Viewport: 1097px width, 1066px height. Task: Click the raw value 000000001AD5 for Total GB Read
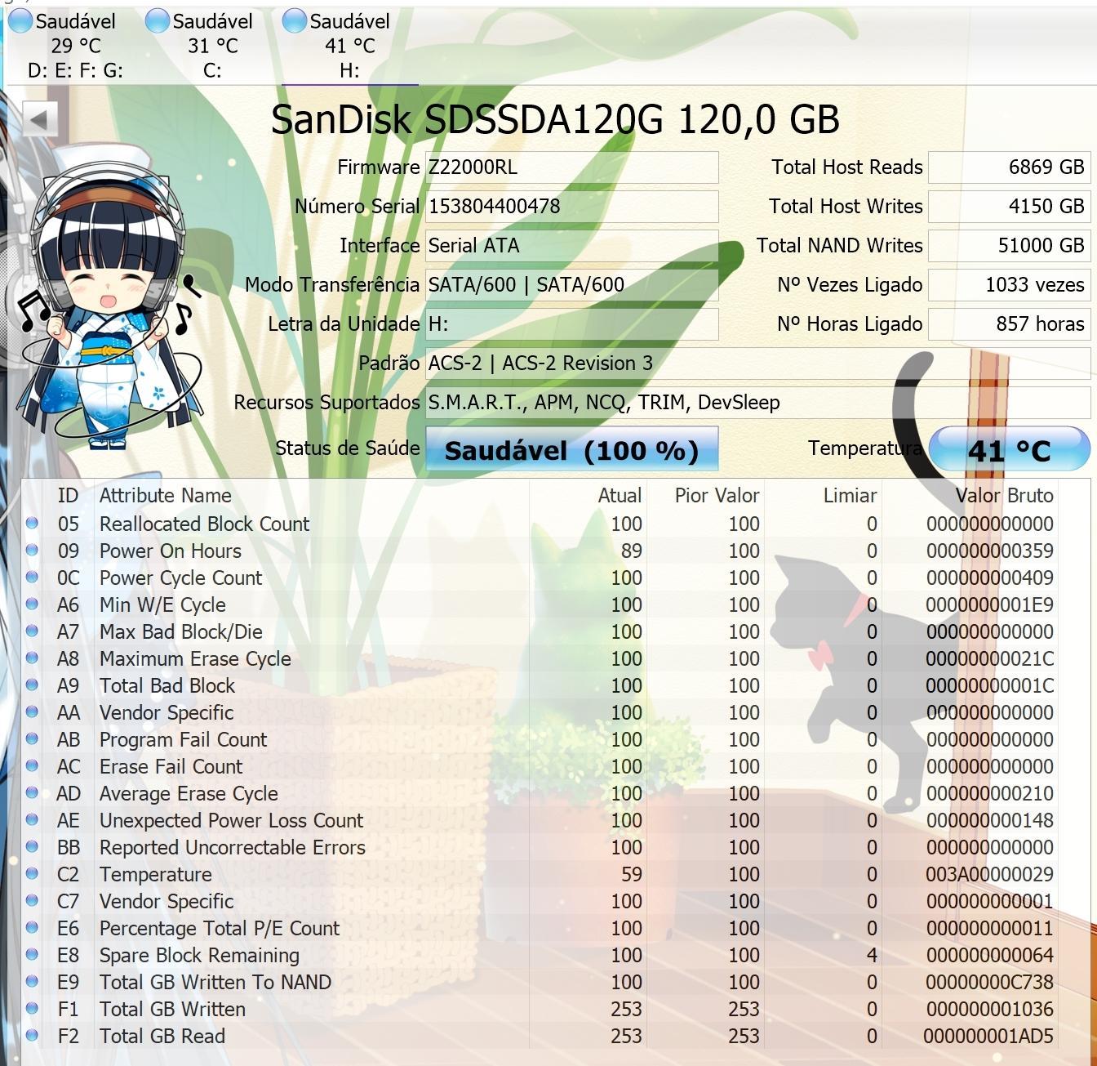(x=988, y=1036)
